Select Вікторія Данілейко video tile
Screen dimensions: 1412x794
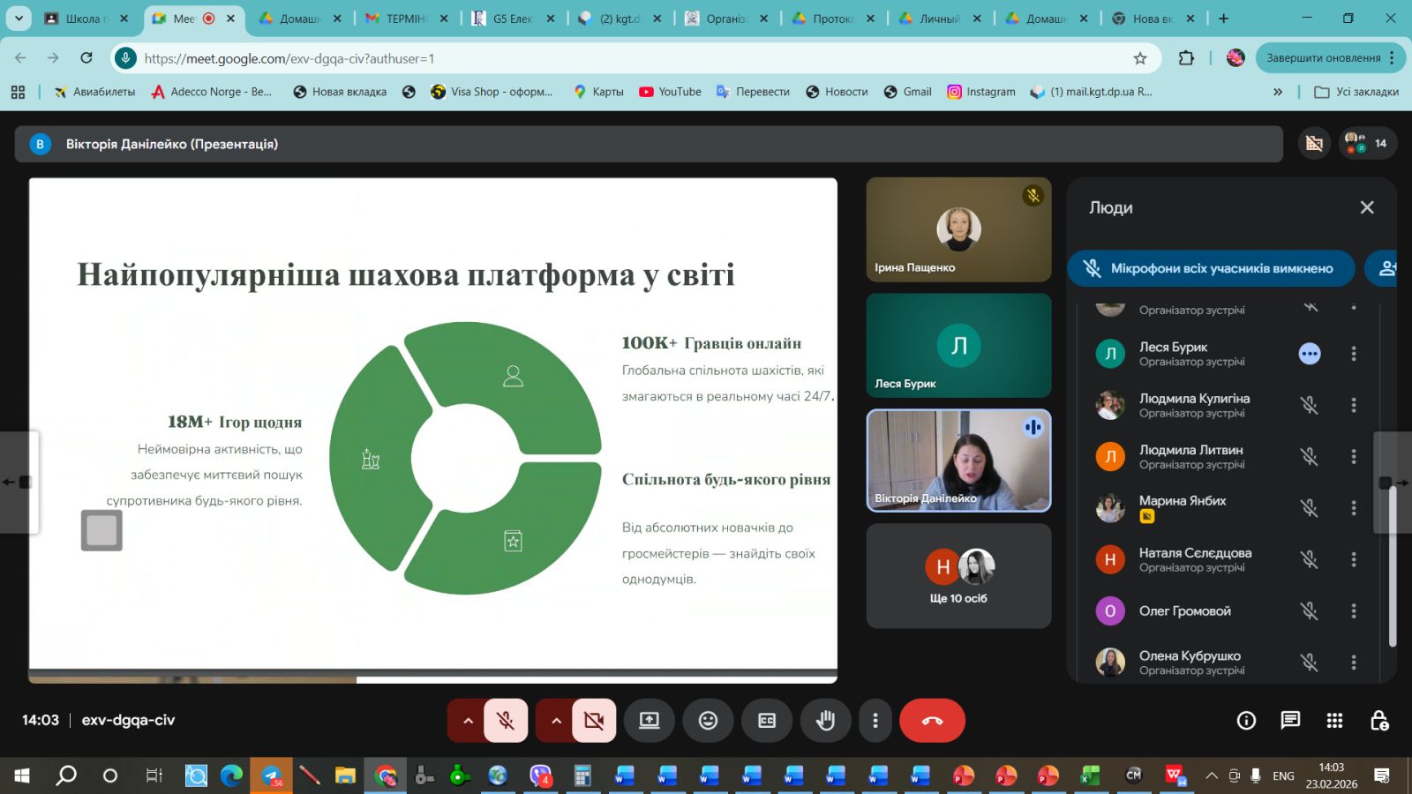(958, 461)
